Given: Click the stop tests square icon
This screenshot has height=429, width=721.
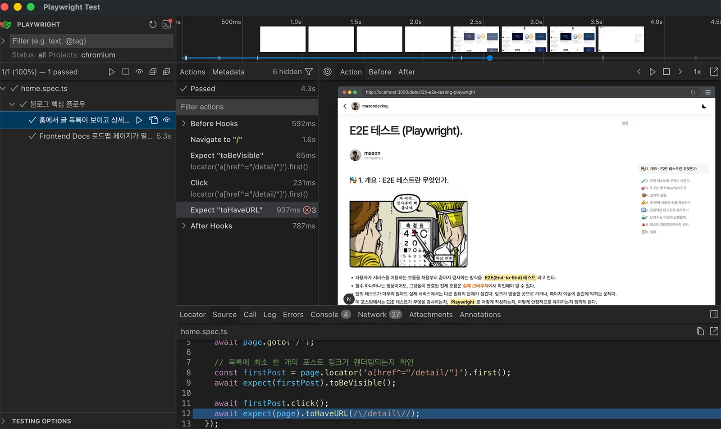Looking at the screenshot, I should click(x=126, y=72).
